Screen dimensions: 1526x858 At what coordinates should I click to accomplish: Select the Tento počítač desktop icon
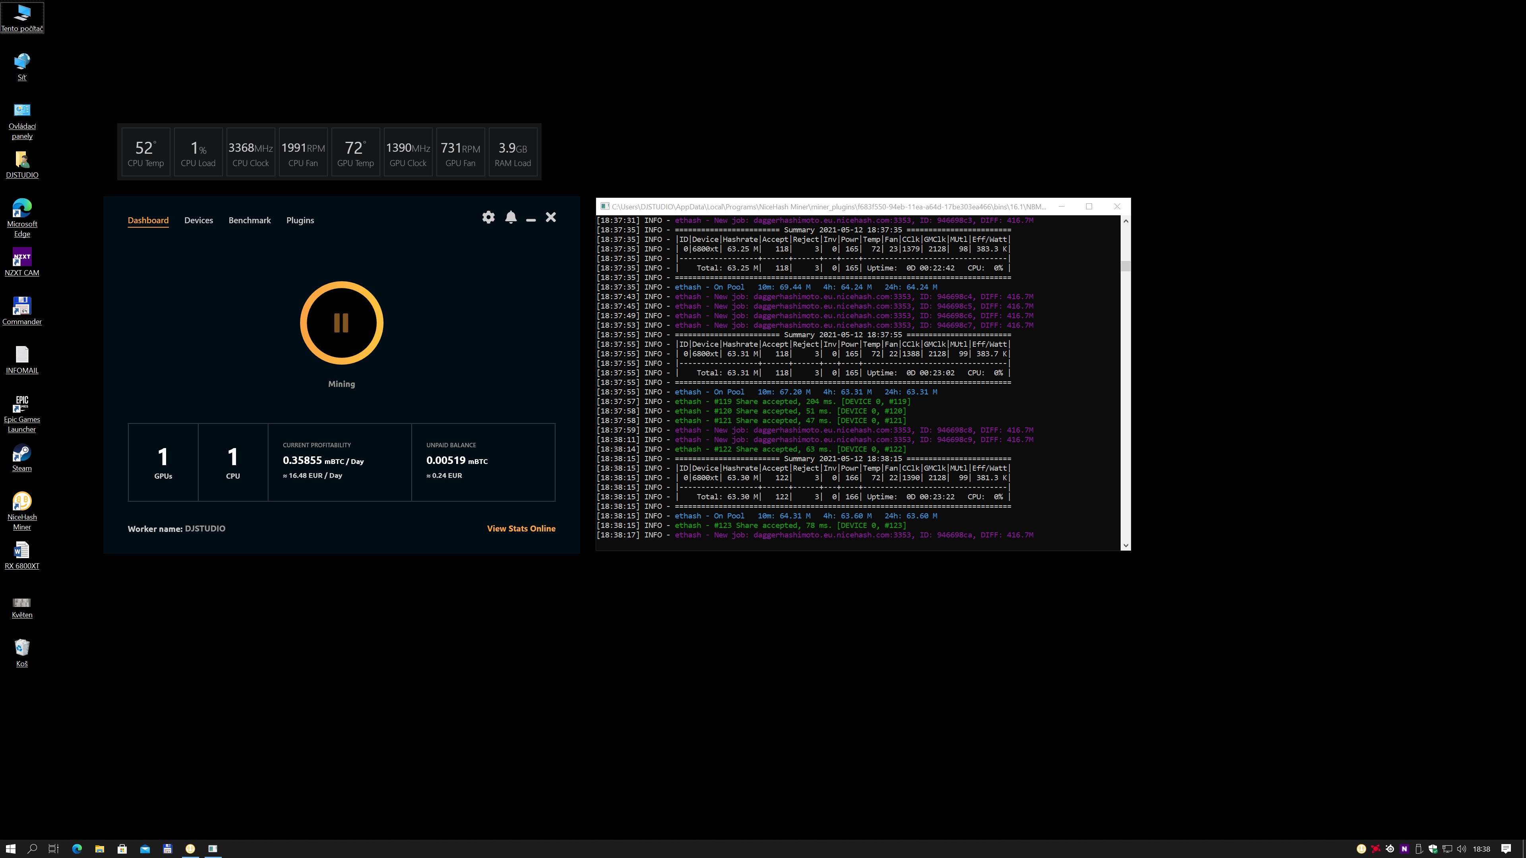[22, 18]
